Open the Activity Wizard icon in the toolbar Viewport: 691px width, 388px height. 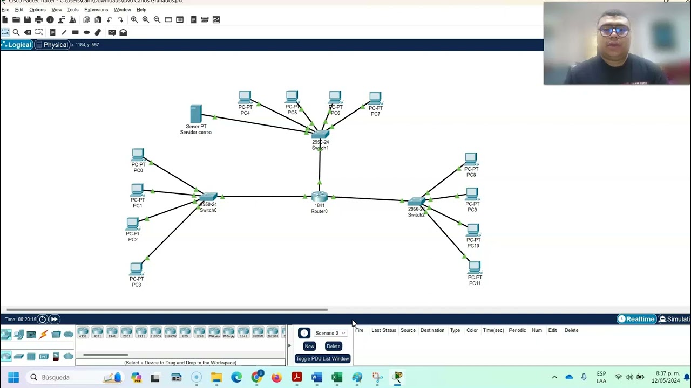[73, 20]
